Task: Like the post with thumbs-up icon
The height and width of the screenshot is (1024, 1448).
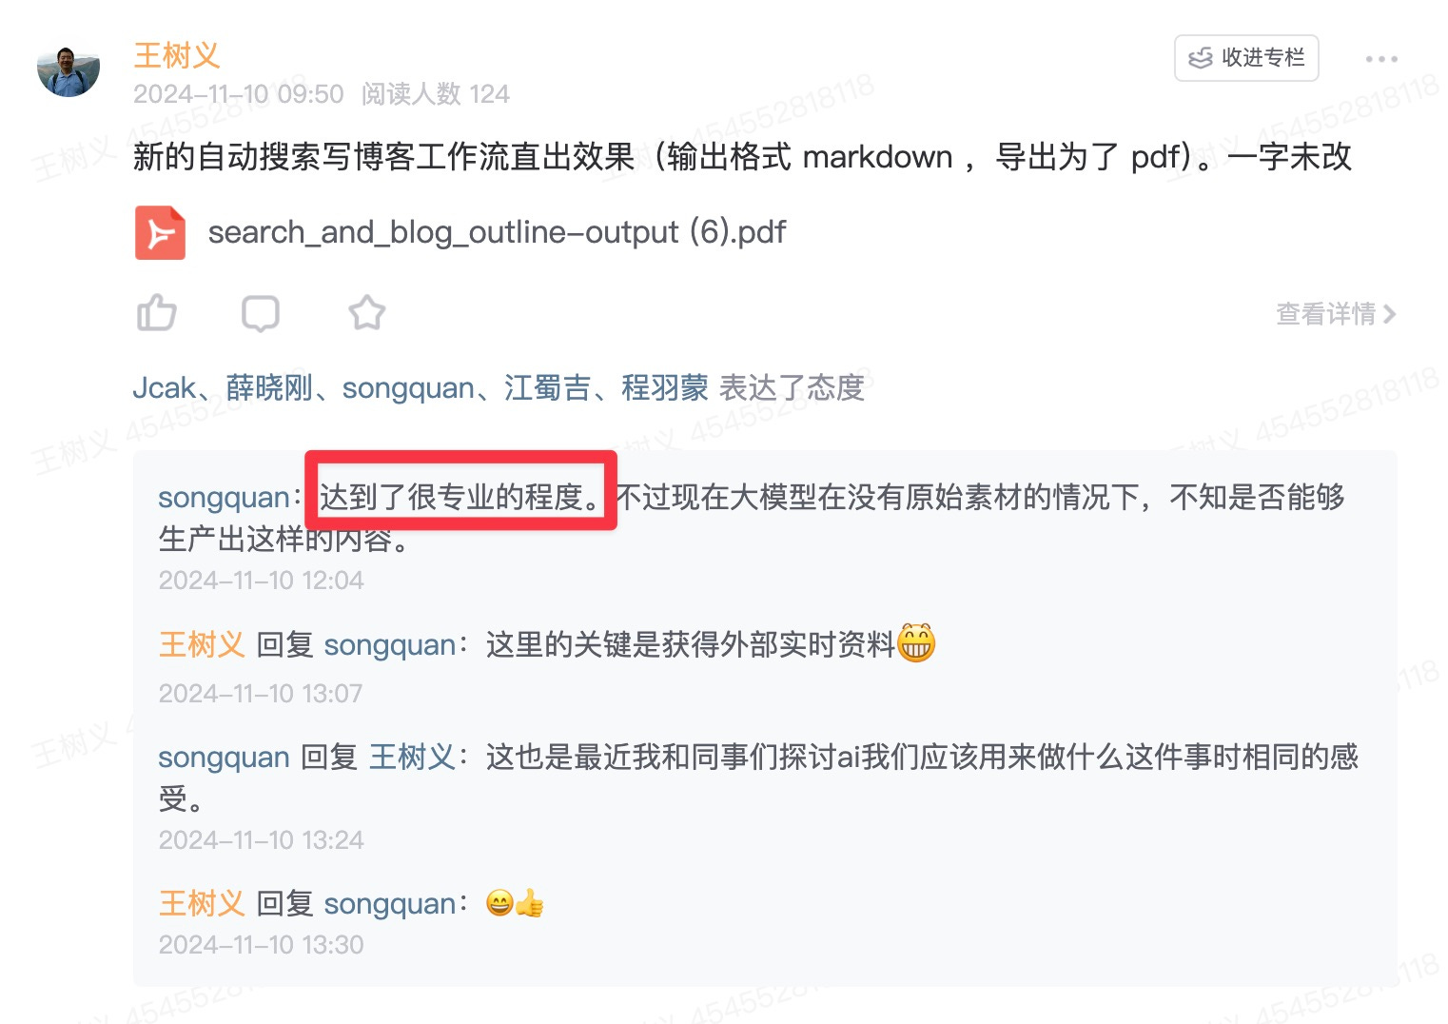Action: 156,312
